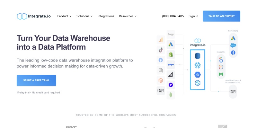
Task: Click the BigCommerce icon
Action: (x=171, y=75)
